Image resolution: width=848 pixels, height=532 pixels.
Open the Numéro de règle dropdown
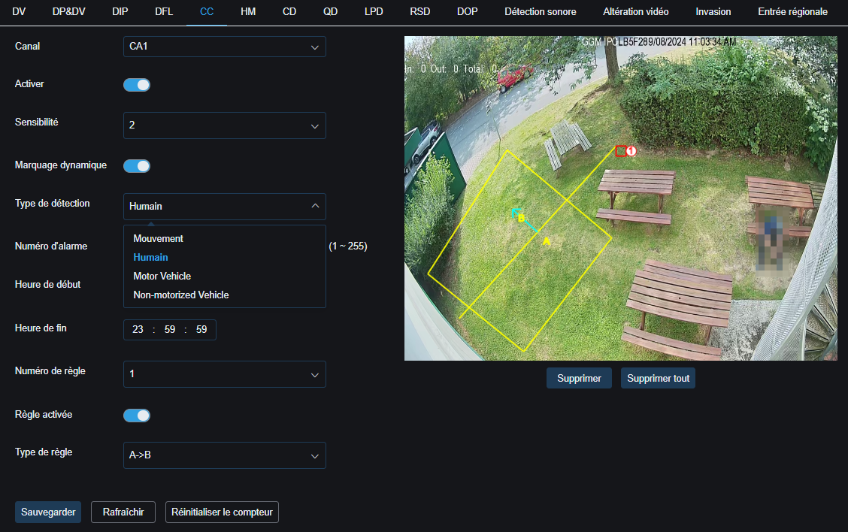tap(224, 373)
